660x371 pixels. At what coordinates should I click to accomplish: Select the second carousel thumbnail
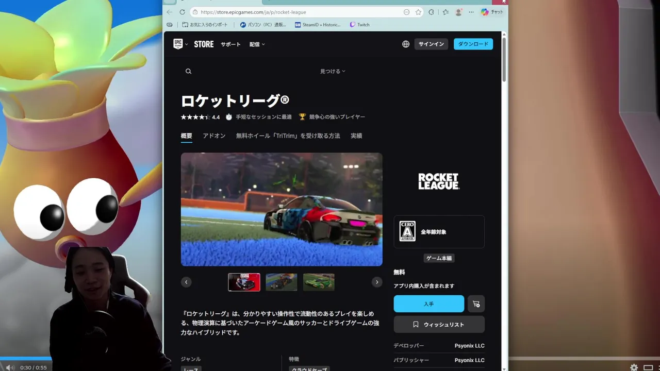[x=282, y=282]
